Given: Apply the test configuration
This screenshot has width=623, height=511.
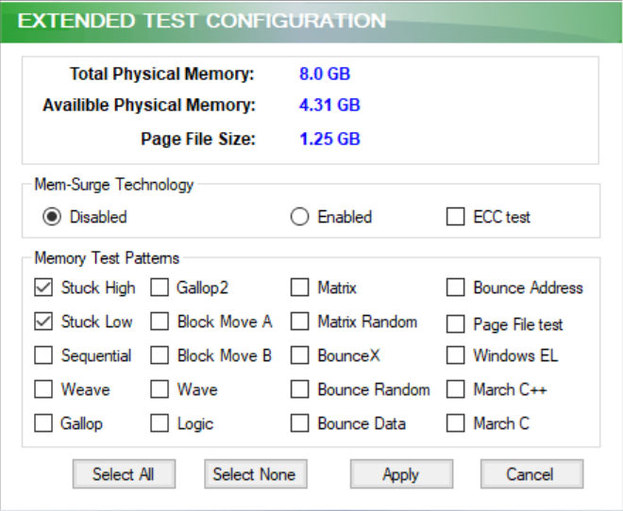Looking at the screenshot, I should [x=401, y=474].
